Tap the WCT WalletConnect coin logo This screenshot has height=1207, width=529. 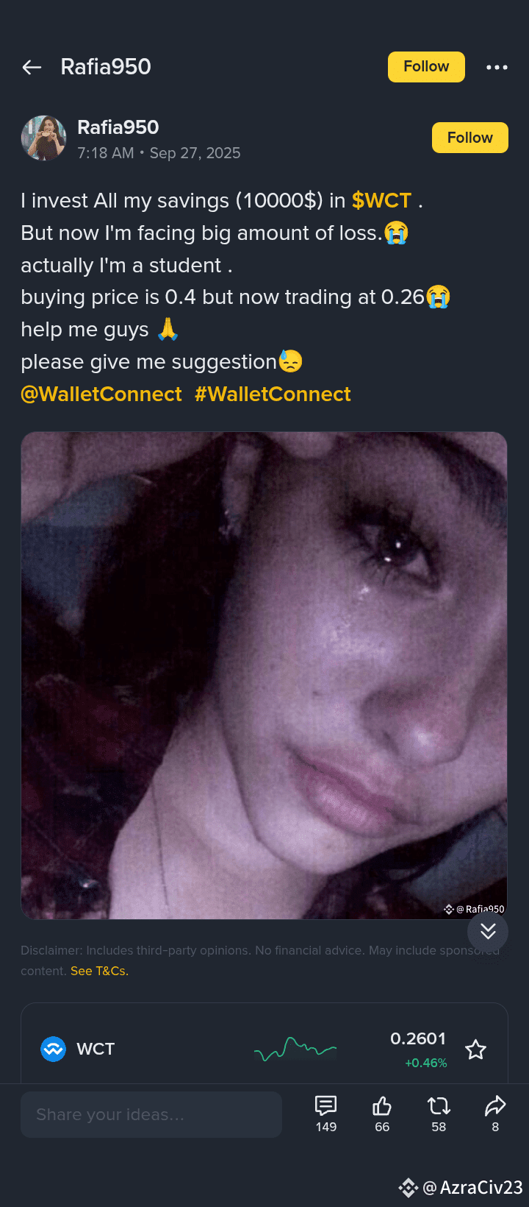[53, 1049]
